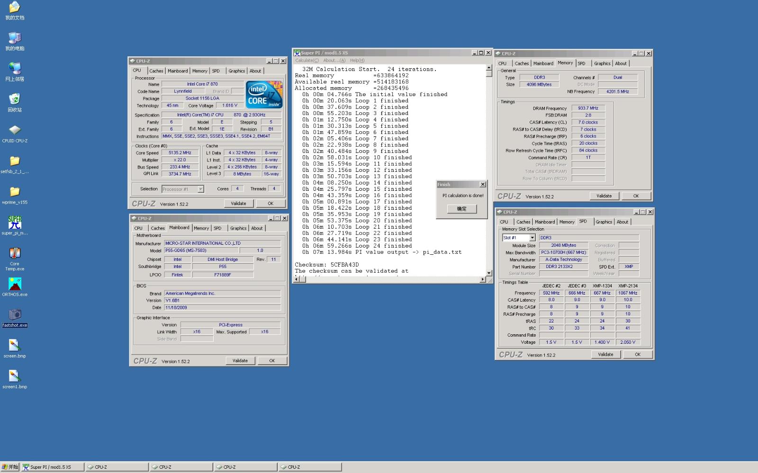Open the screen1.bmp file icon
The image size is (758, 473).
(15, 379)
